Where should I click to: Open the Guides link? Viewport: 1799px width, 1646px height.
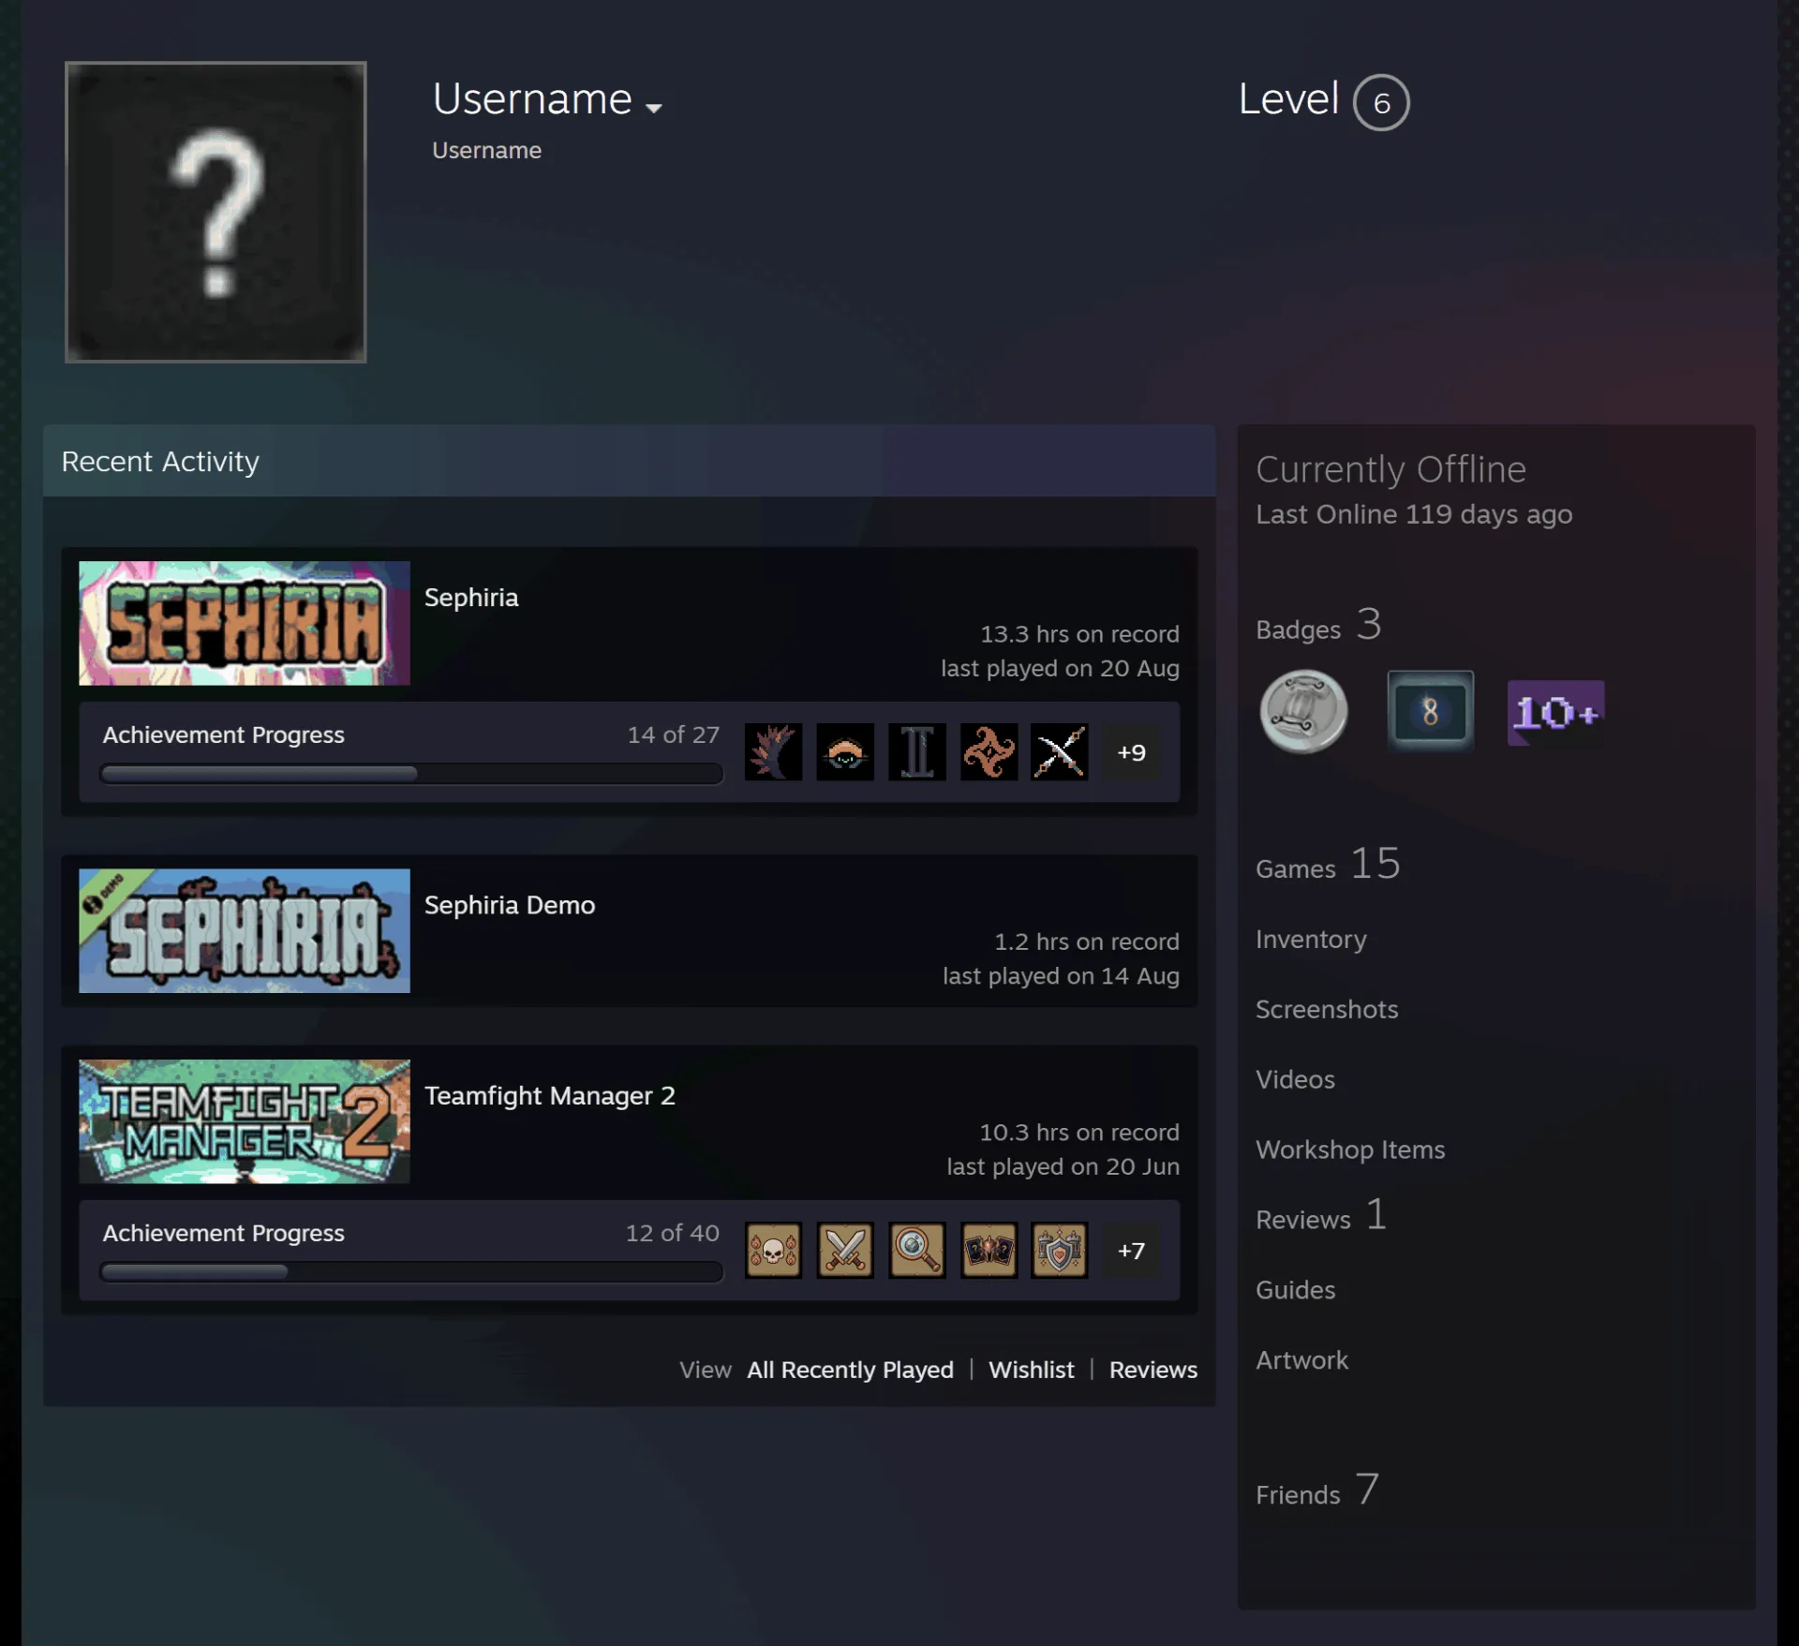pyautogui.click(x=1295, y=1290)
